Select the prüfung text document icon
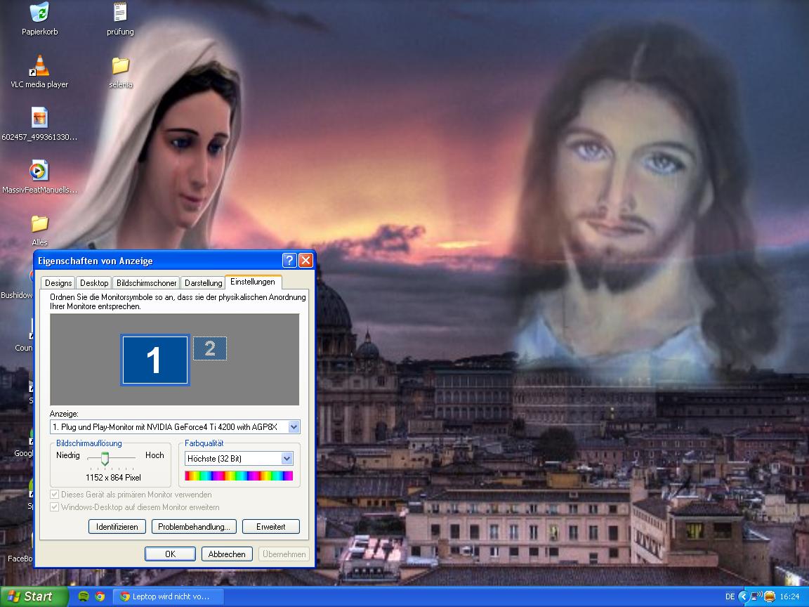The width and height of the screenshot is (809, 607). pos(120,13)
